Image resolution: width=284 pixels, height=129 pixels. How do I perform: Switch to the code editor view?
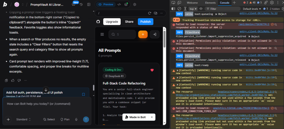click(x=119, y=4)
